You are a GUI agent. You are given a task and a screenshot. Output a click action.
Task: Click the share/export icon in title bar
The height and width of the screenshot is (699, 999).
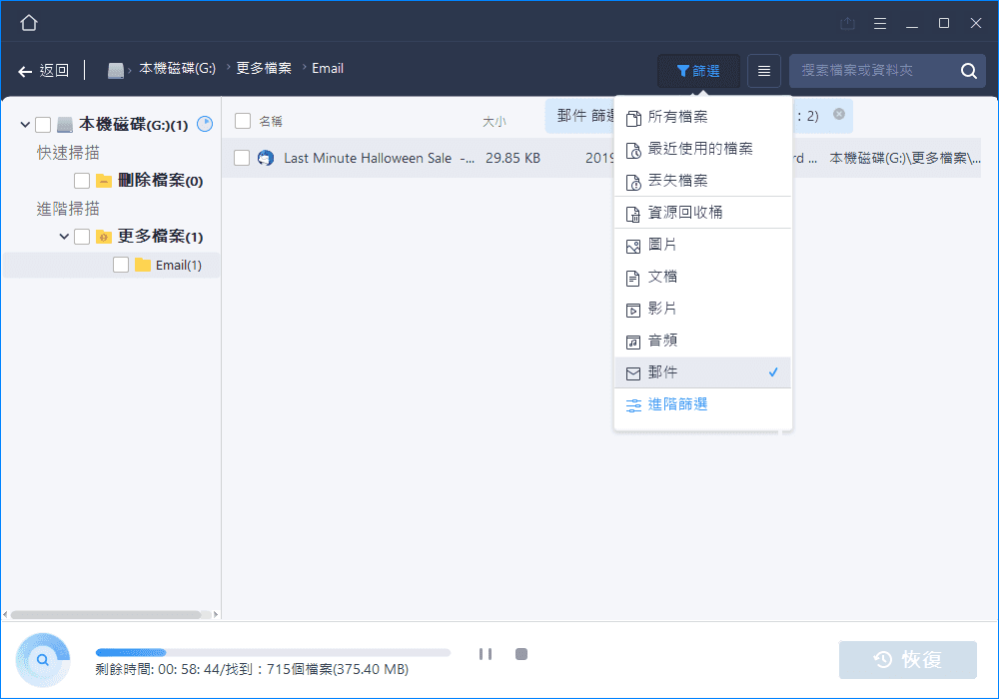click(848, 23)
